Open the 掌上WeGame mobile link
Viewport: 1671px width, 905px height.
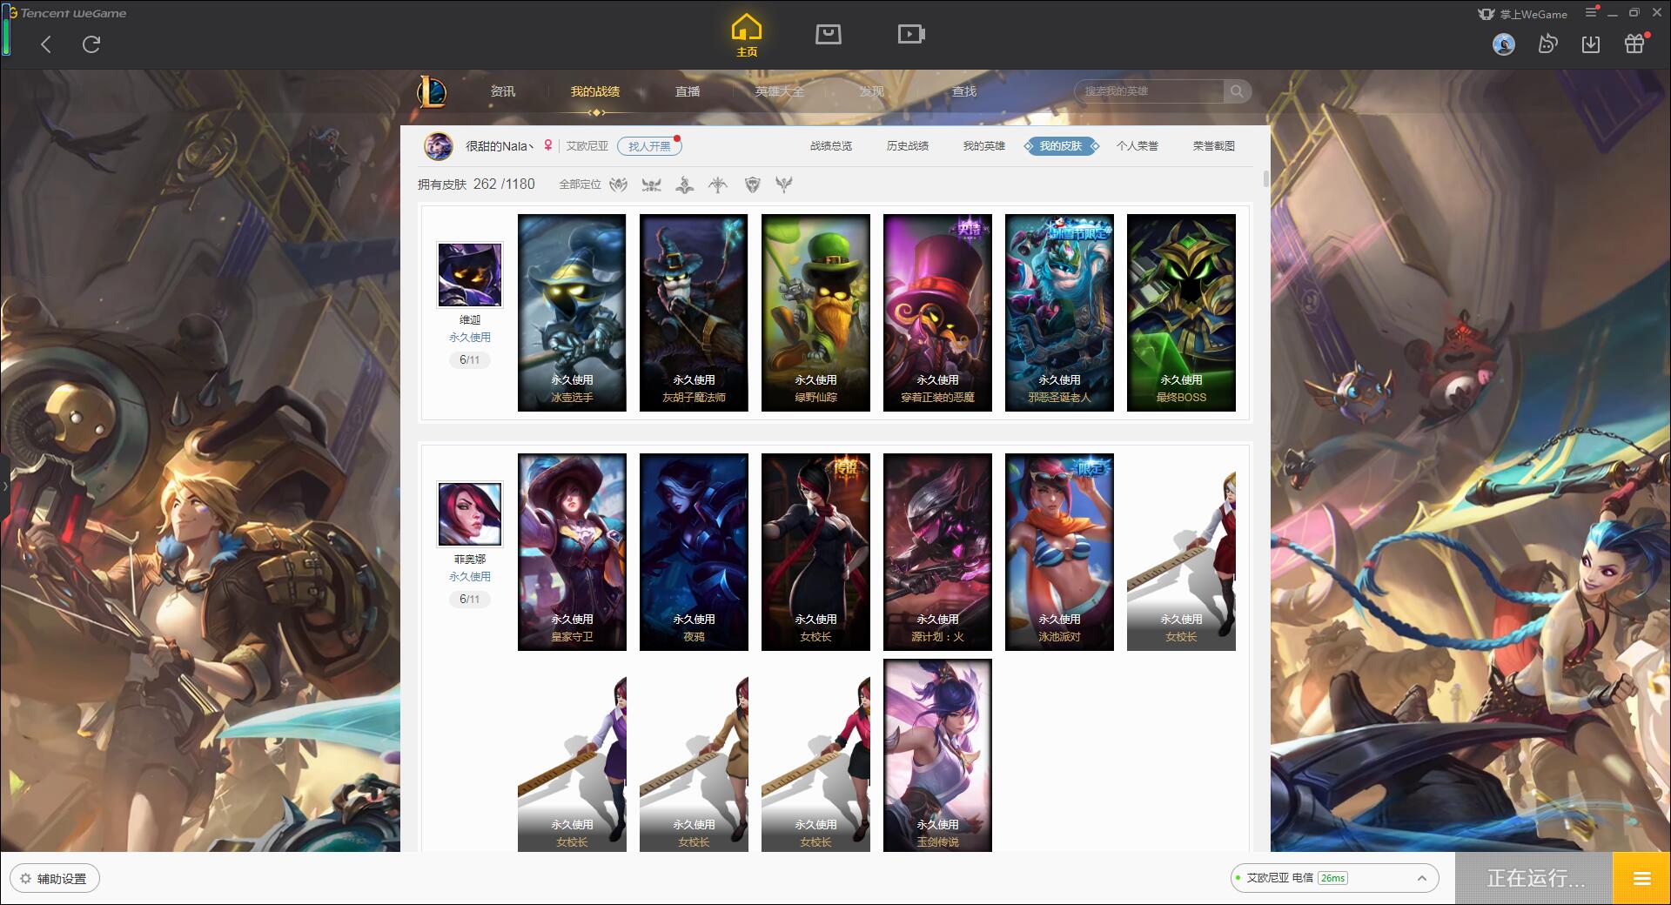pyautogui.click(x=1522, y=14)
